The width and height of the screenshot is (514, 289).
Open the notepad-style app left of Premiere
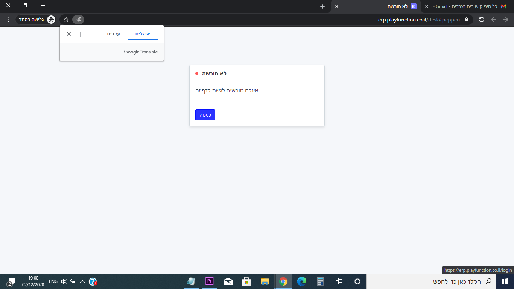point(191,281)
